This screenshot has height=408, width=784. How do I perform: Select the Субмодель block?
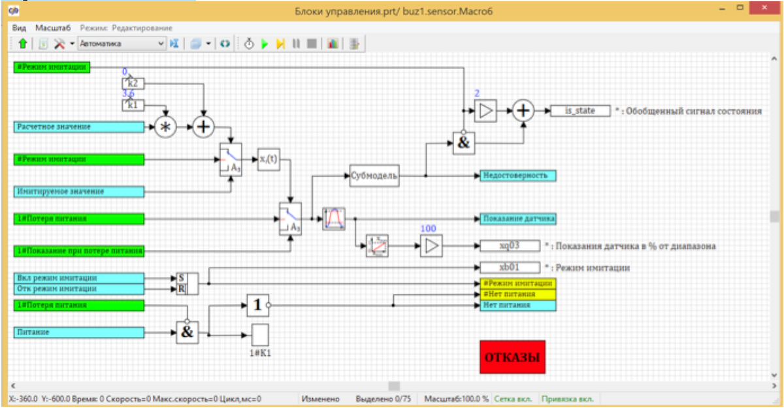click(x=374, y=176)
